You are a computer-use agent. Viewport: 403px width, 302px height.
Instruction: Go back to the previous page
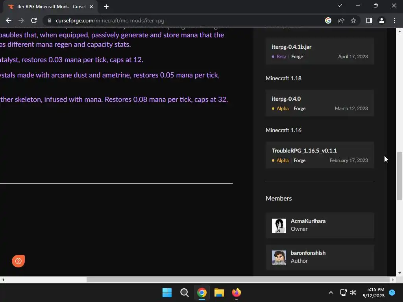coord(9,20)
